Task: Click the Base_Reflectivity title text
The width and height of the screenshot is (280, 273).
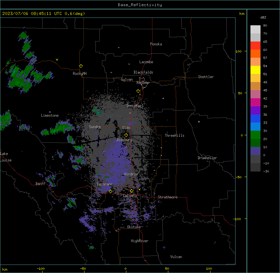Action: click(140, 5)
